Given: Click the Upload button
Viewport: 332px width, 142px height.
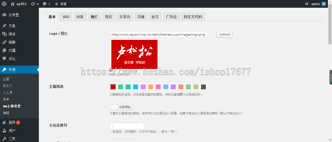Looking at the screenshot, I should coord(224,34).
